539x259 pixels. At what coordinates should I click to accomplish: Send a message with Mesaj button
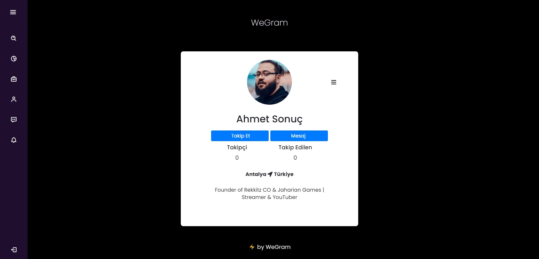pyautogui.click(x=299, y=136)
